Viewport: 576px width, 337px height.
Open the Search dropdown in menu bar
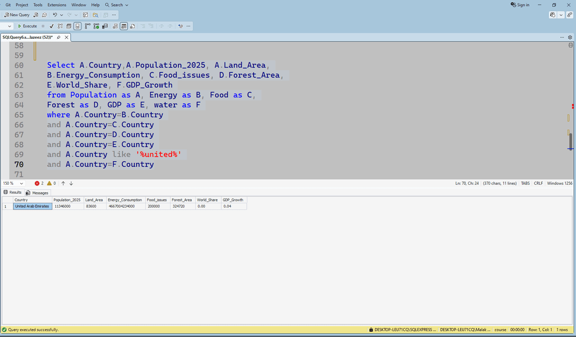116,4
